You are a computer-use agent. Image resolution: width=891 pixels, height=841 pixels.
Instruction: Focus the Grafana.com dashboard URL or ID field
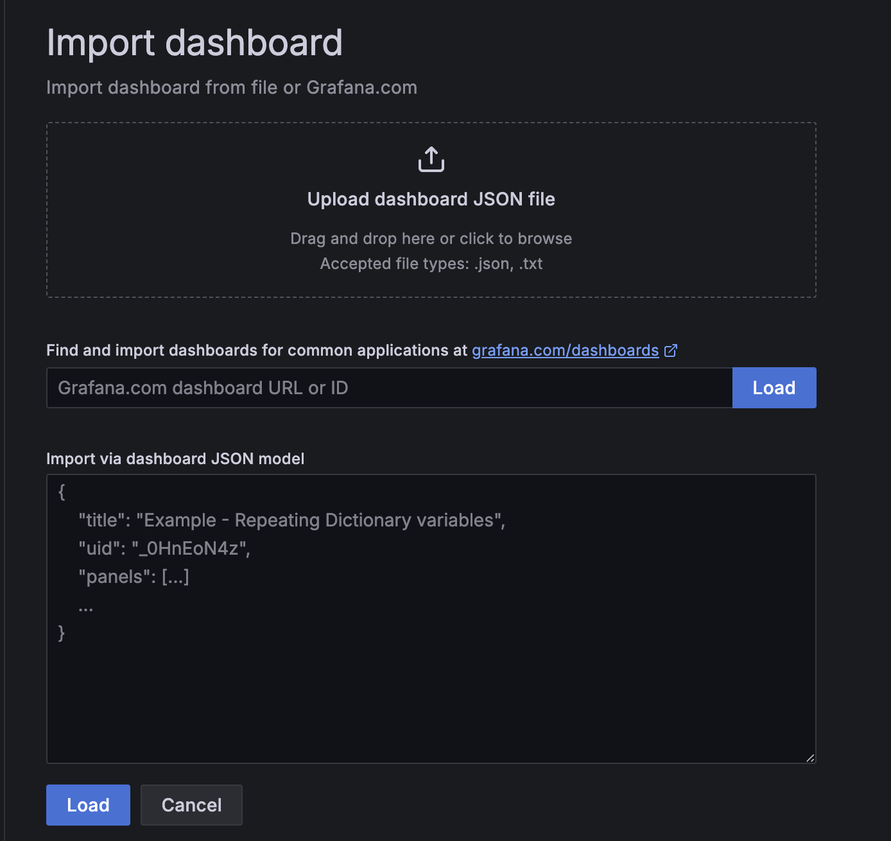pyautogui.click(x=390, y=388)
